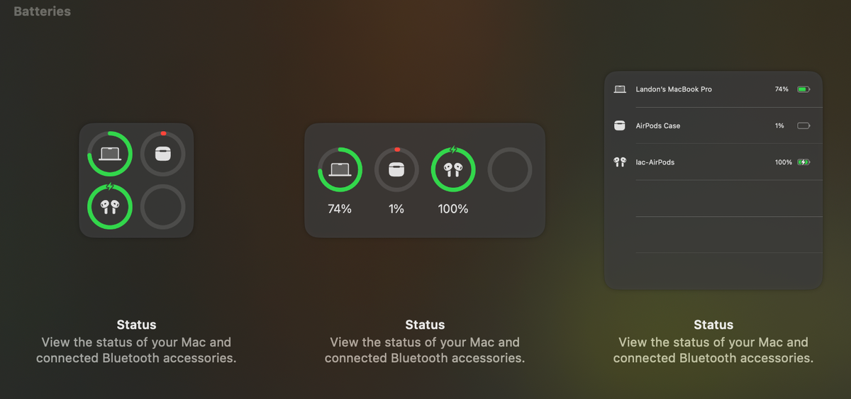This screenshot has width=851, height=399.
Task: Click green battery icon next to 74%
Action: tap(803, 89)
